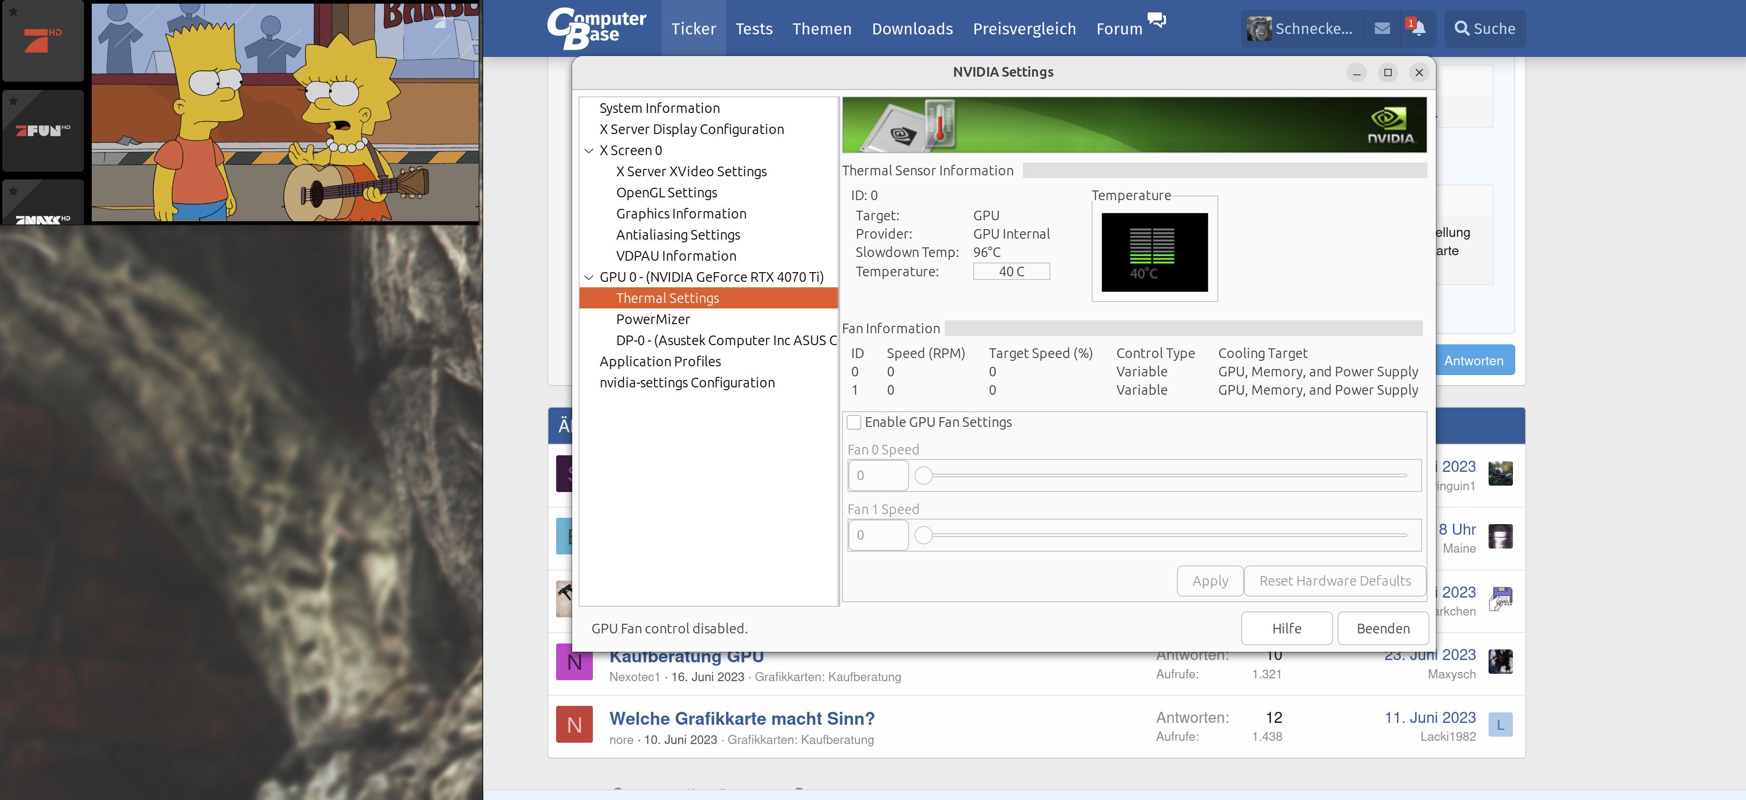Click the Fan 0 Speed slider handle
Image resolution: width=1746 pixels, height=800 pixels.
click(923, 476)
